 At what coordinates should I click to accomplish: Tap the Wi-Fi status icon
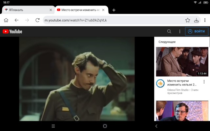[195, 2]
